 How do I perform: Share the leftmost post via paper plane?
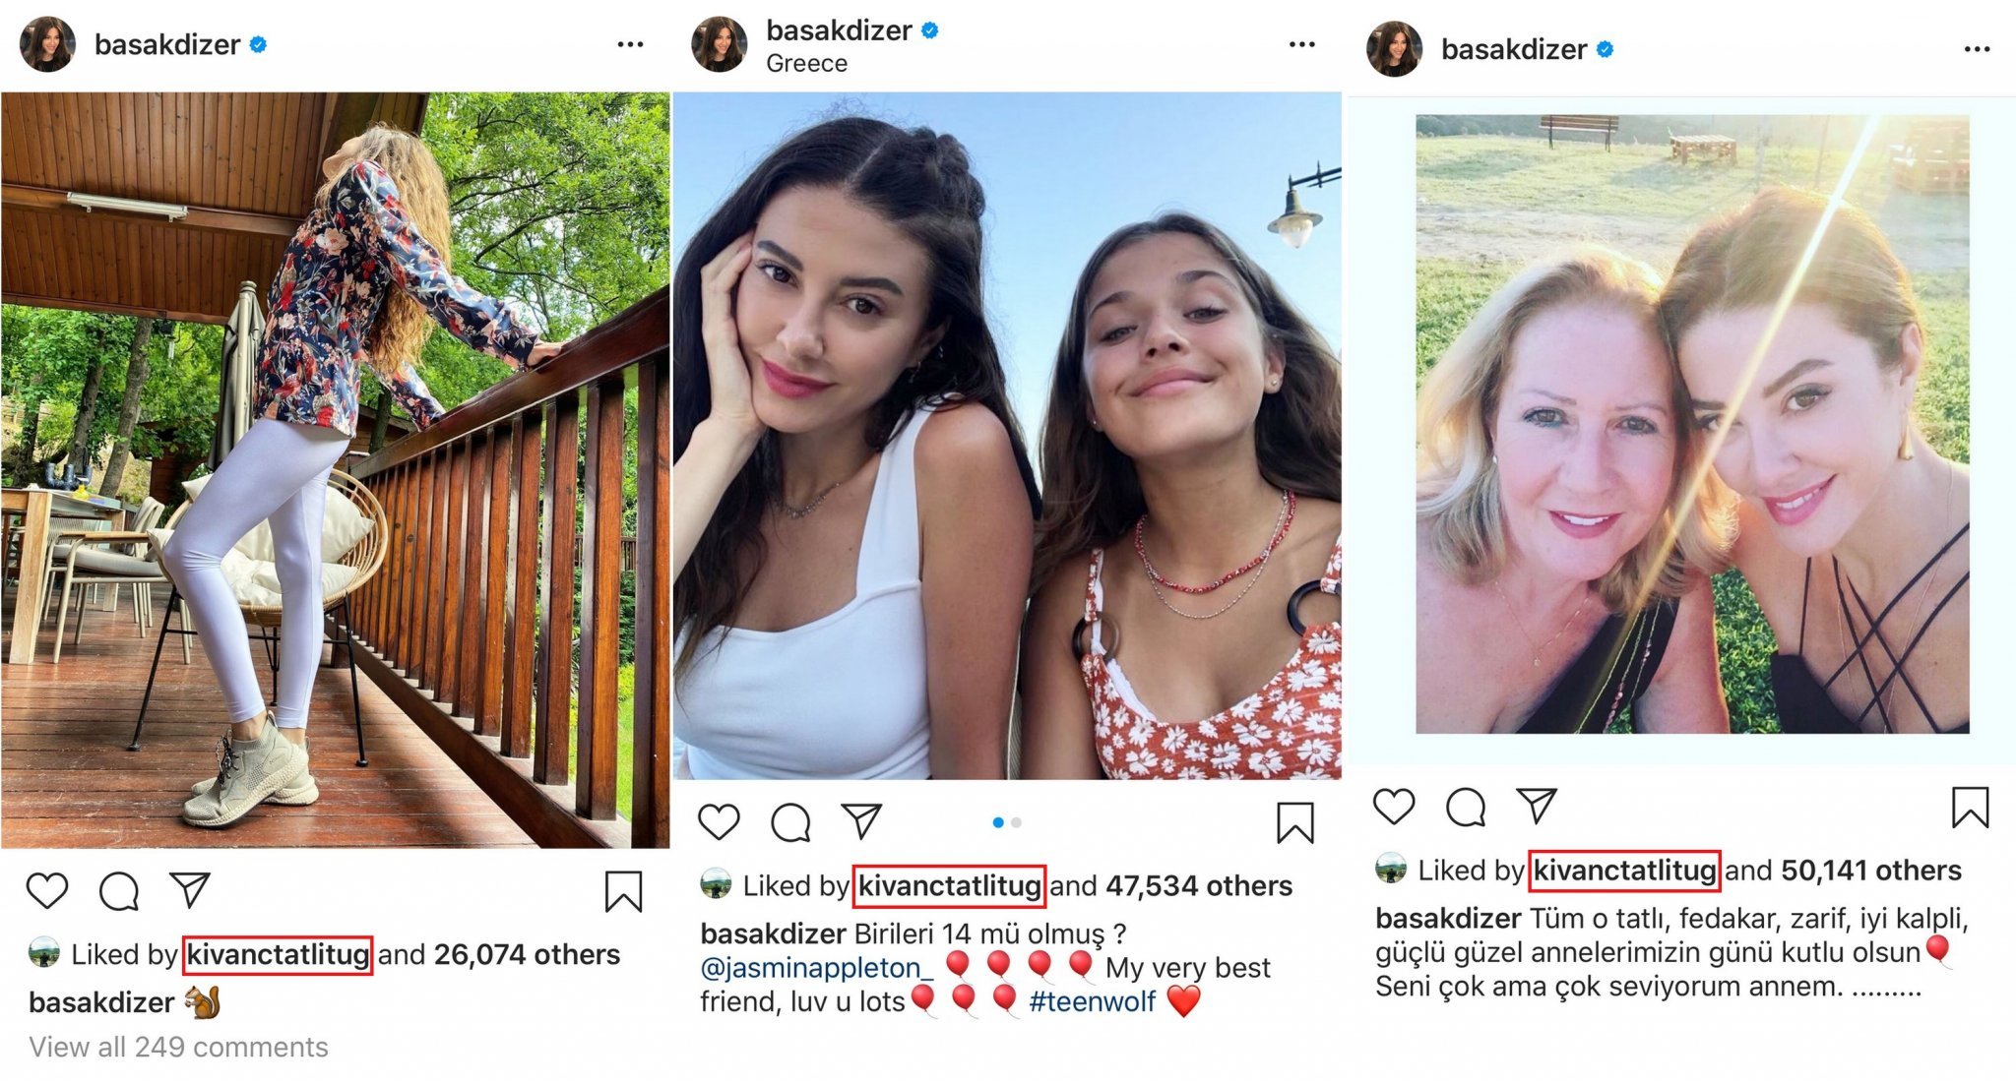[x=190, y=889]
